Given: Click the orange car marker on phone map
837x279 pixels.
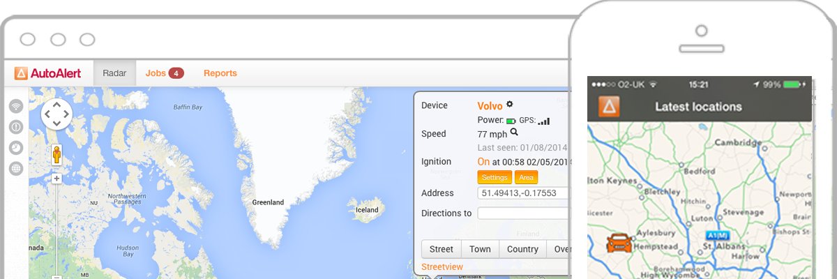Looking at the screenshot, I should point(619,243).
